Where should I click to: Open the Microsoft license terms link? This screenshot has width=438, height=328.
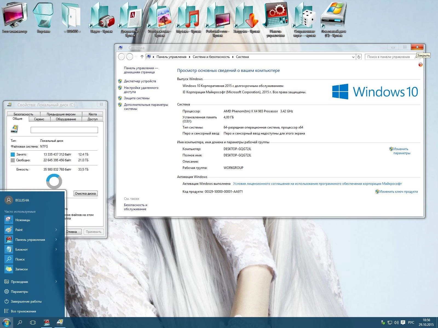coord(317,184)
